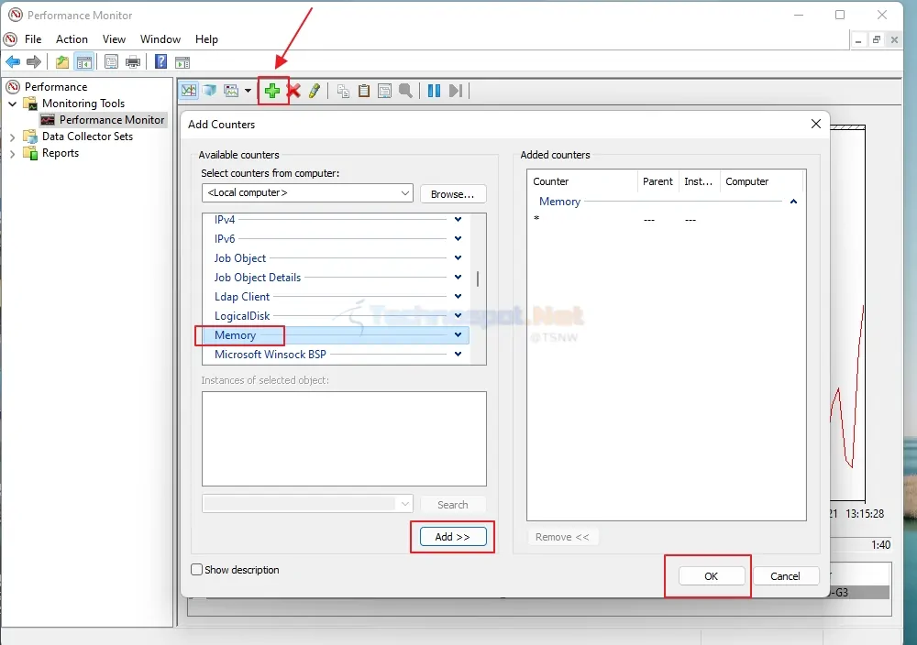Screen dimensions: 917x645
Task: Select Reports in the tree
Action: tap(61, 153)
